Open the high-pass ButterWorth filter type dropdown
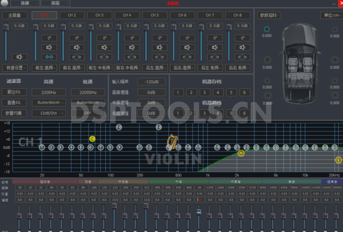Image resolution: width=343 pixels, height=232 pixels. pyautogui.click(x=51, y=102)
